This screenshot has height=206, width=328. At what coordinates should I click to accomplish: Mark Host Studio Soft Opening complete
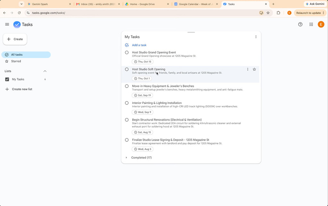(x=127, y=69)
